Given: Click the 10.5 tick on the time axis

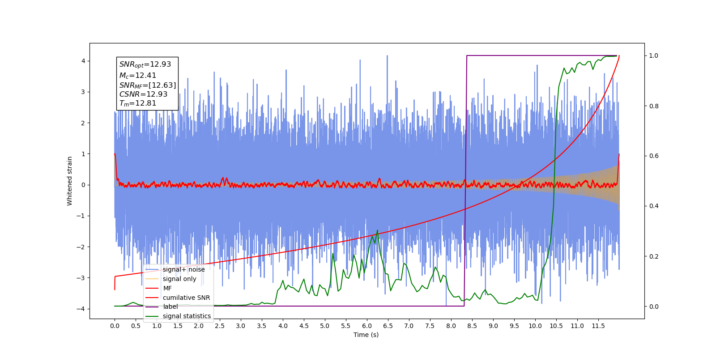Looking at the screenshot, I should 556,326.
